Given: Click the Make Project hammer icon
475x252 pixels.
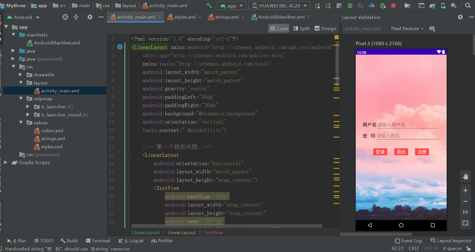Looking at the screenshot, I should pyautogui.click(x=209, y=5).
